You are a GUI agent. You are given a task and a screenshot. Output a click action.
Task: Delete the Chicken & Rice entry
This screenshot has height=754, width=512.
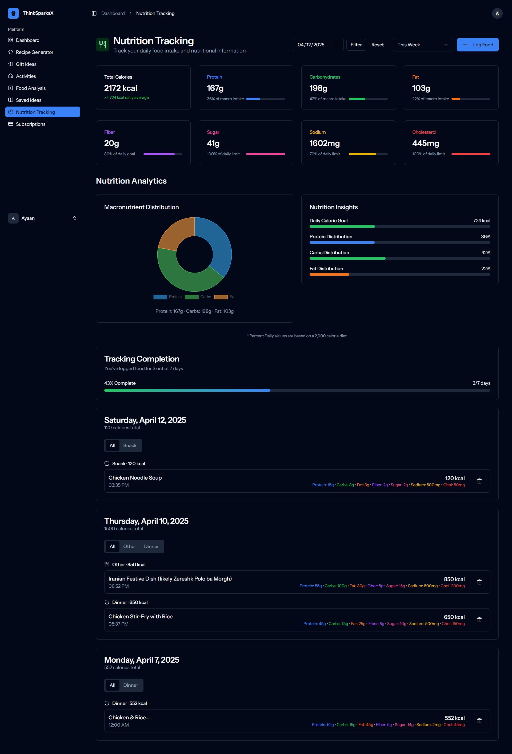tap(479, 721)
